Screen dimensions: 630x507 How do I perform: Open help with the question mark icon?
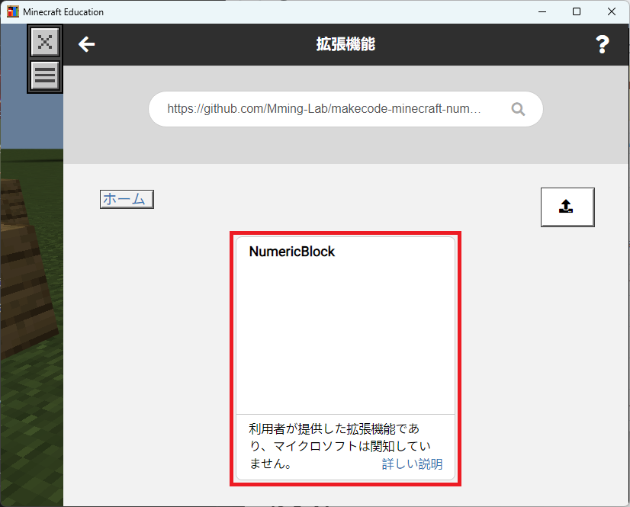[x=602, y=45]
